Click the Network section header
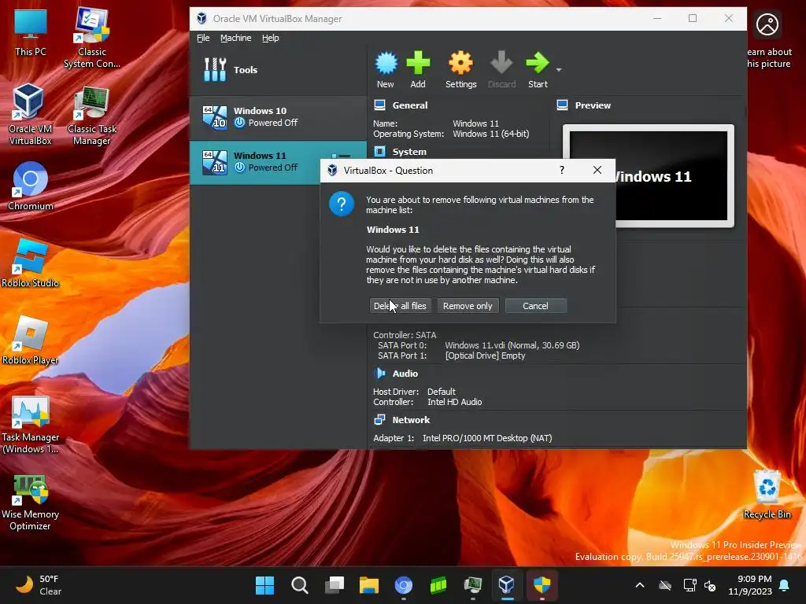806x604 pixels. click(411, 420)
